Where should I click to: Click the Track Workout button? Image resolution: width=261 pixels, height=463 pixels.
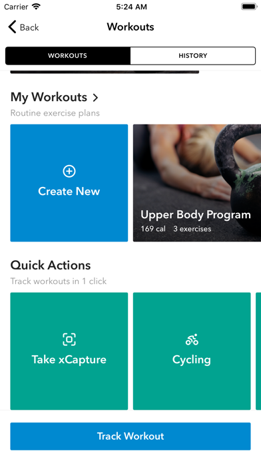130,436
